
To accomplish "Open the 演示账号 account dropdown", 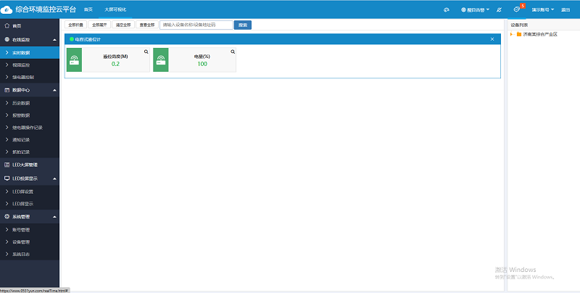I will point(543,9).
